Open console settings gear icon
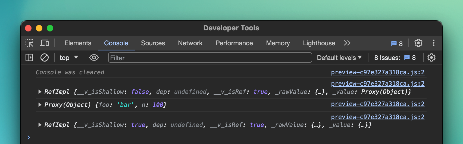 pyautogui.click(x=431, y=57)
